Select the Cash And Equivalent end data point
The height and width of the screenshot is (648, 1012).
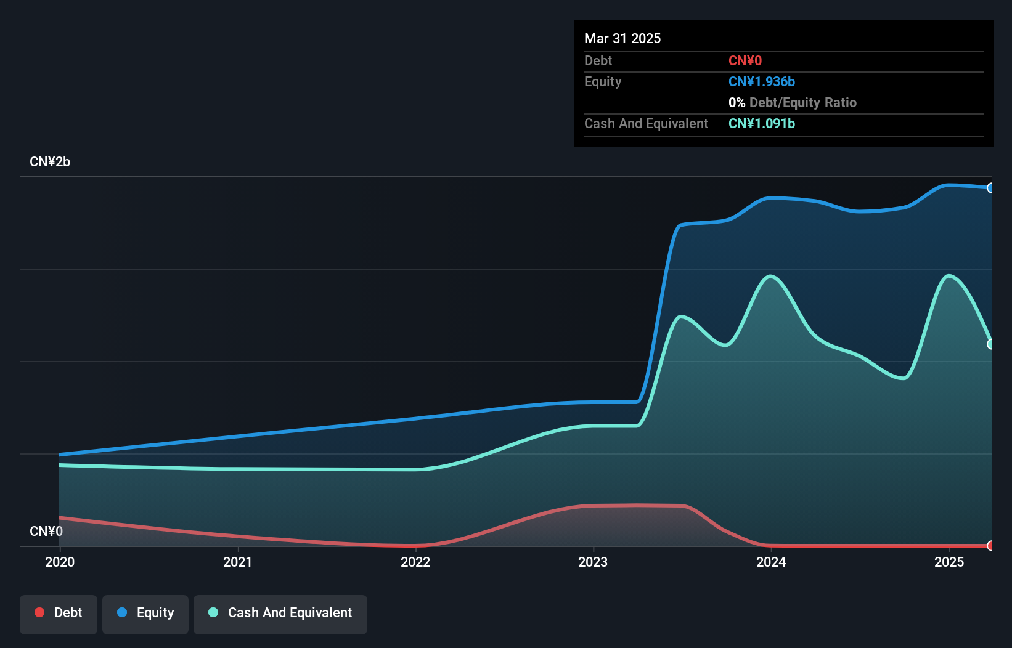990,344
